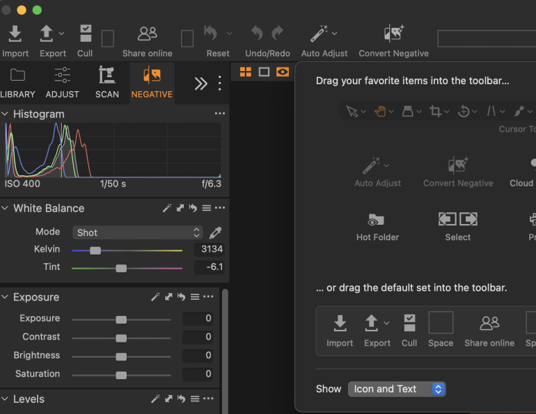Open tool tabs vertical dots menu
The width and height of the screenshot is (536, 414).
pyautogui.click(x=220, y=83)
